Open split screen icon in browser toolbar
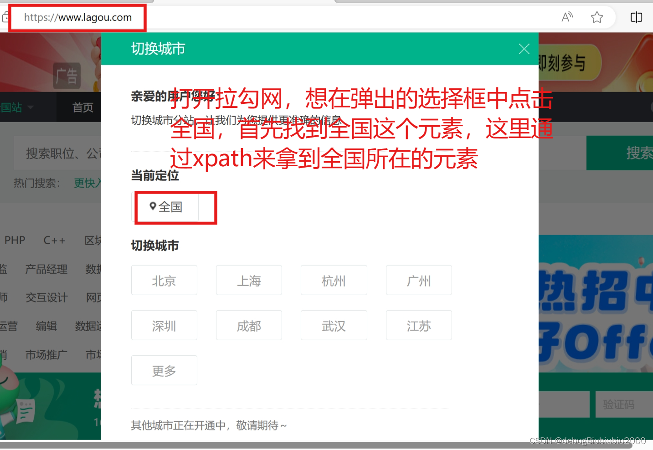This screenshot has height=450, width=653. pos(636,17)
